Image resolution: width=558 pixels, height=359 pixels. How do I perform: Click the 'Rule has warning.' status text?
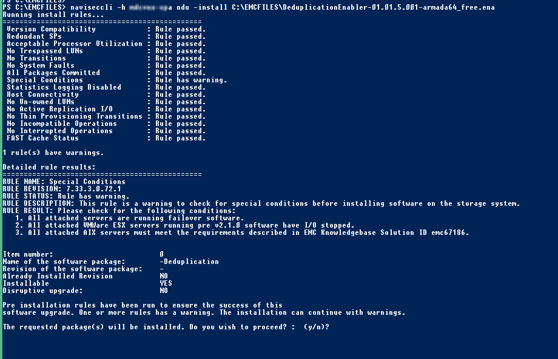[191, 80]
